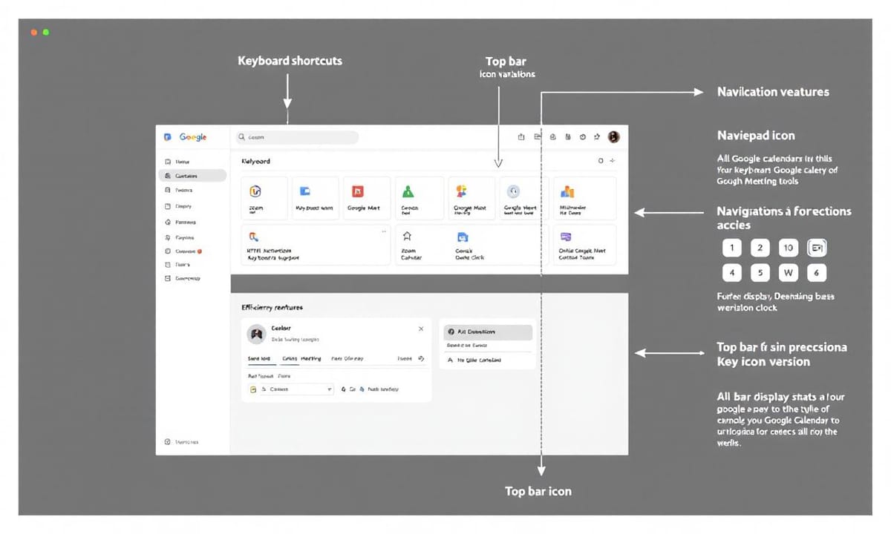This screenshot has height=534, width=891.
Task: Open the green person icon tile
Action: (x=419, y=198)
